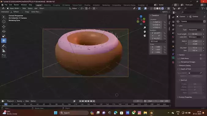The width and height of the screenshot is (207, 116).
Task: Select the Annotate pencil tool
Action: coord(4,46)
